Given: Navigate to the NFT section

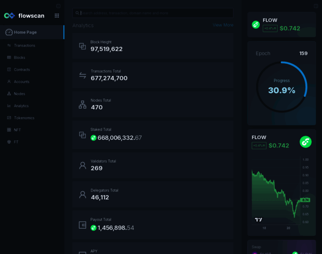Looking at the screenshot, I should coord(17,130).
